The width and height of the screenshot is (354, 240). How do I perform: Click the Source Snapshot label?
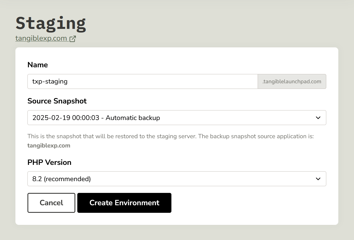pyautogui.click(x=57, y=101)
